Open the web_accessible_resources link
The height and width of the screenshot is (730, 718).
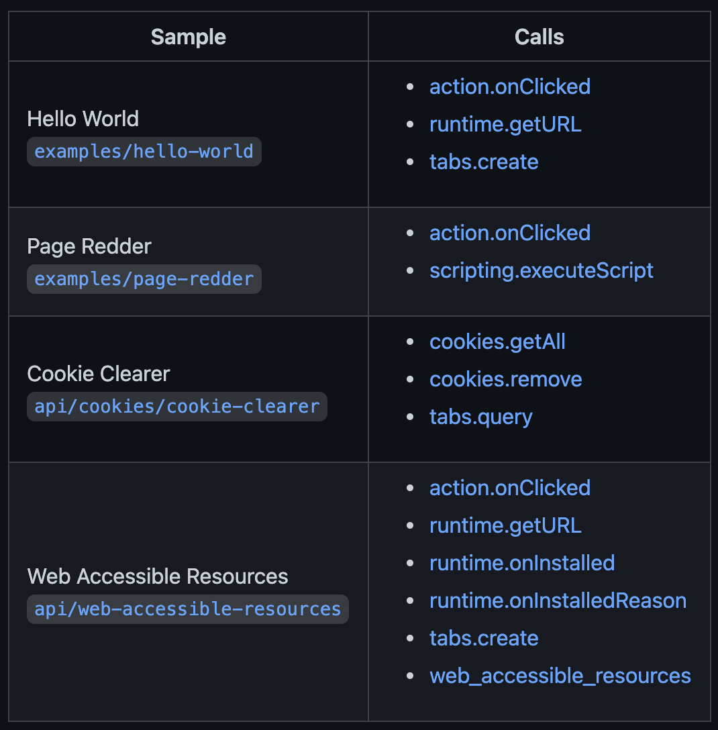560,676
